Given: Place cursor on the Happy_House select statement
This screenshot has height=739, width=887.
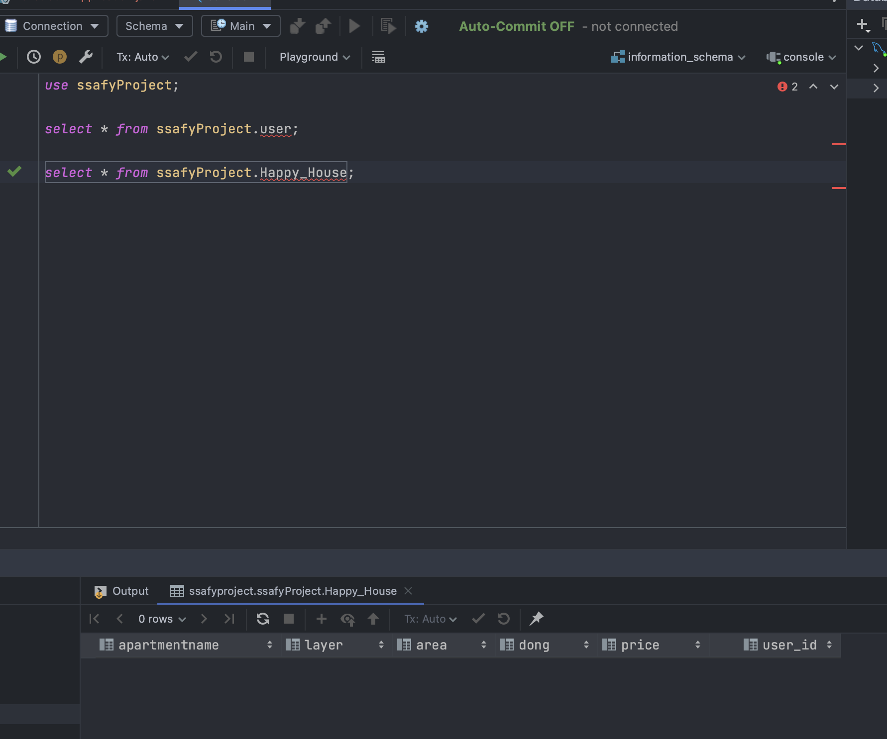Looking at the screenshot, I should (199, 173).
